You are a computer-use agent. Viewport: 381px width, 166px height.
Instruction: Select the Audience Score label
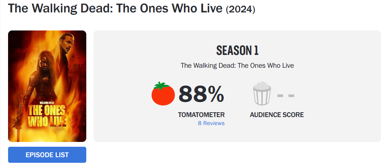pyautogui.click(x=277, y=115)
